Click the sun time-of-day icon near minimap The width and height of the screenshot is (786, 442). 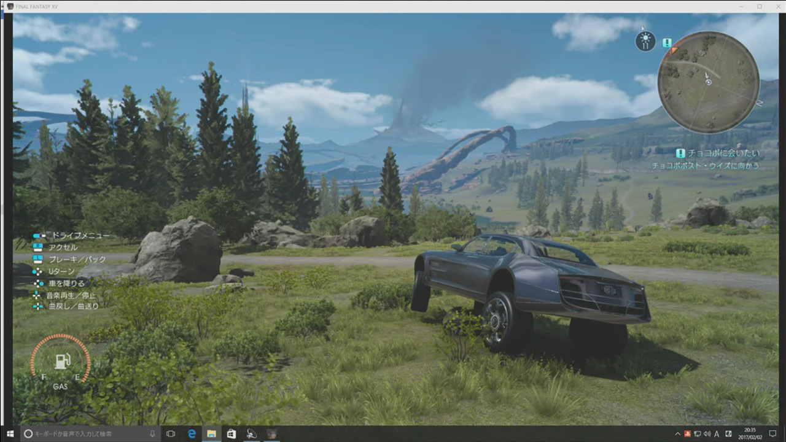click(x=645, y=41)
